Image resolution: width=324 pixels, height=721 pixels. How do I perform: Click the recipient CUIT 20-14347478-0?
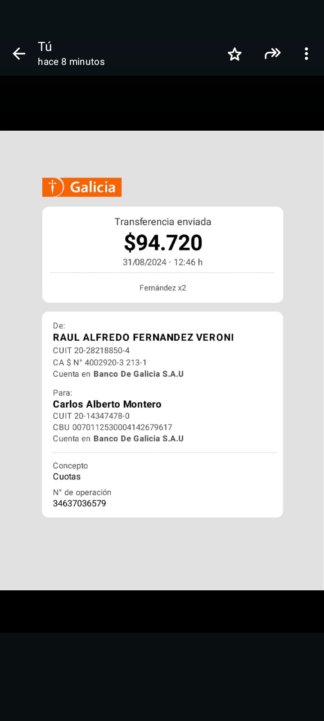pos(91,416)
